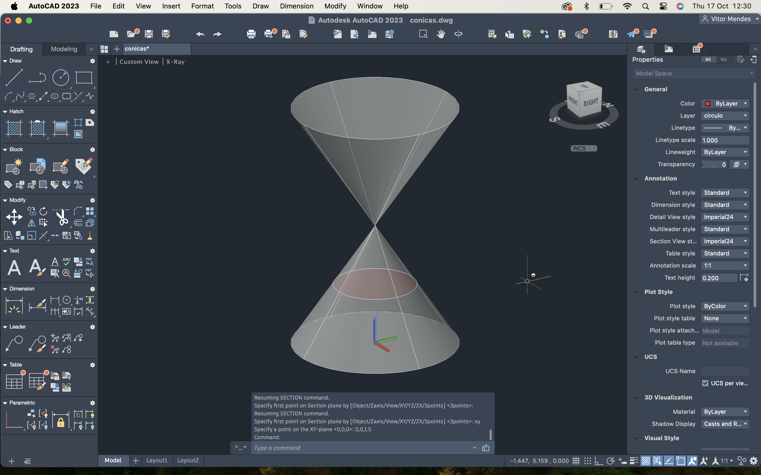Open new drawing tab with plus button
The width and height of the screenshot is (761, 475).
tap(117, 49)
